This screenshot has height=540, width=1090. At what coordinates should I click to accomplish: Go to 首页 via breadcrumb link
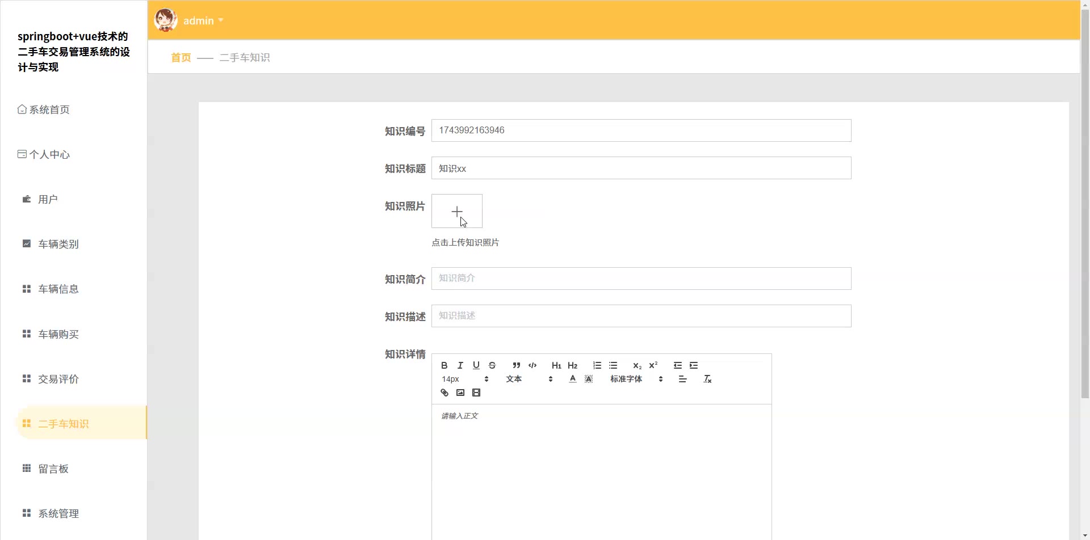click(181, 58)
